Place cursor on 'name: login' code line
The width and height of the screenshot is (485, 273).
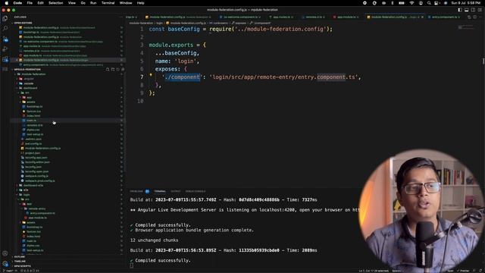[x=177, y=61]
